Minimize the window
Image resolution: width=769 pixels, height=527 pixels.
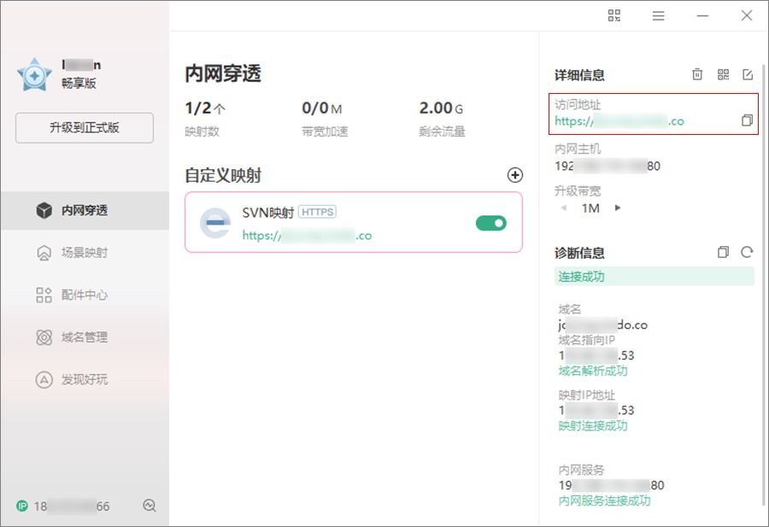tap(702, 15)
